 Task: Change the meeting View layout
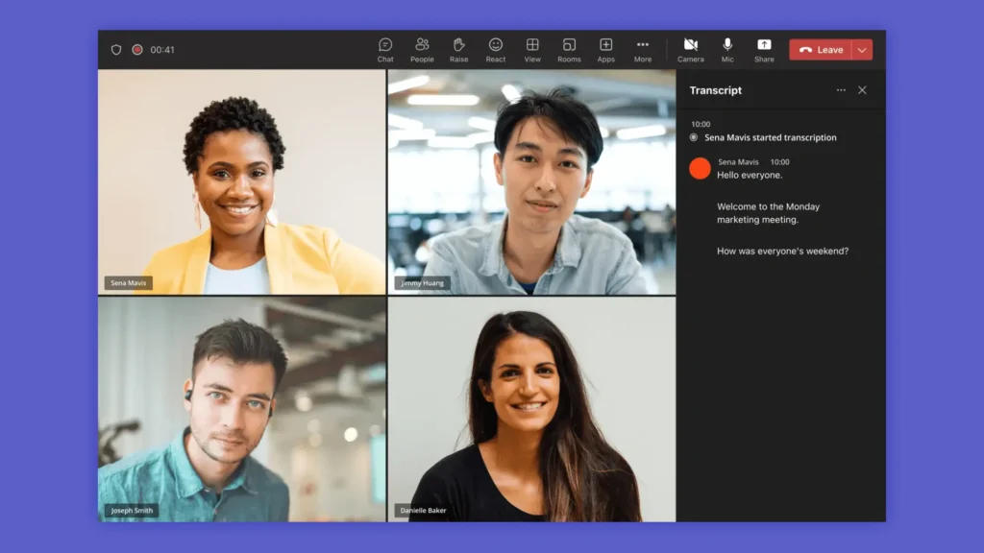532,49
